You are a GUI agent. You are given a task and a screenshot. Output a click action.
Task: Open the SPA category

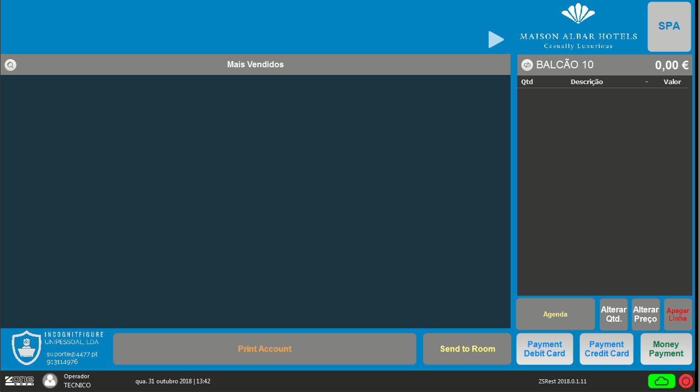669,27
